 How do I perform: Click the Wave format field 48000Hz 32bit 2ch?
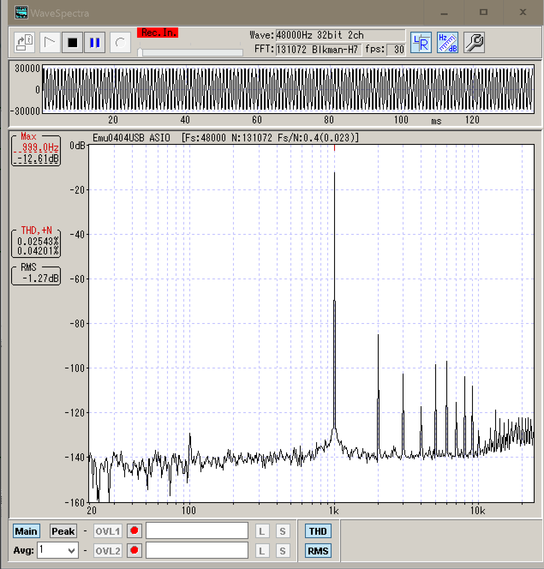tap(341, 35)
